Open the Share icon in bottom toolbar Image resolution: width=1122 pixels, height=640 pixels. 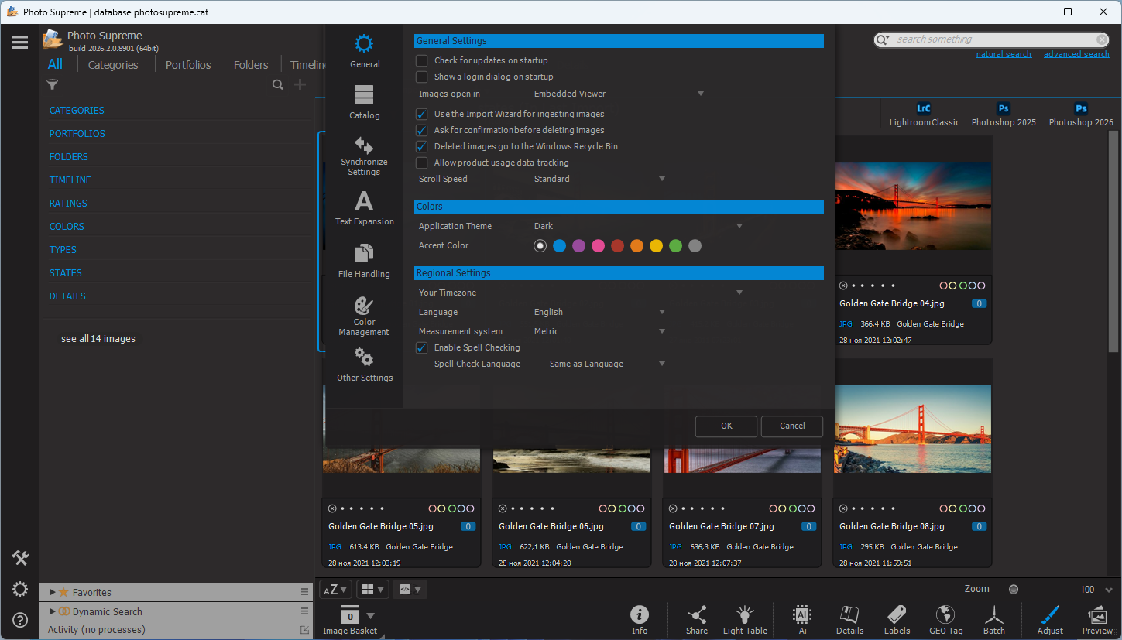click(696, 620)
